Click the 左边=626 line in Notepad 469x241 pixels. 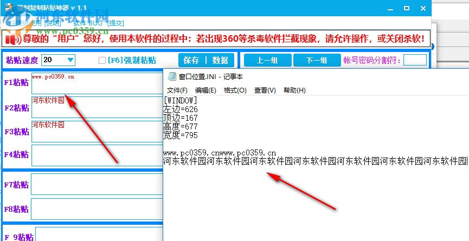point(181,109)
